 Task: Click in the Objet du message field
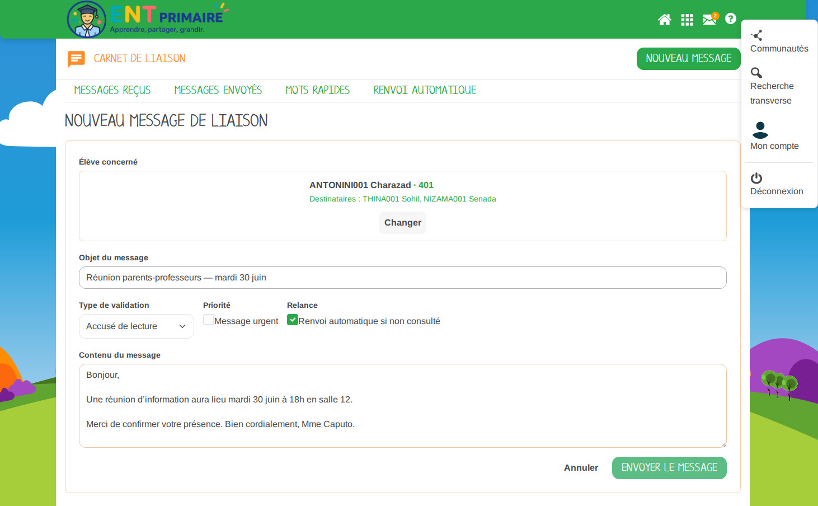point(403,278)
